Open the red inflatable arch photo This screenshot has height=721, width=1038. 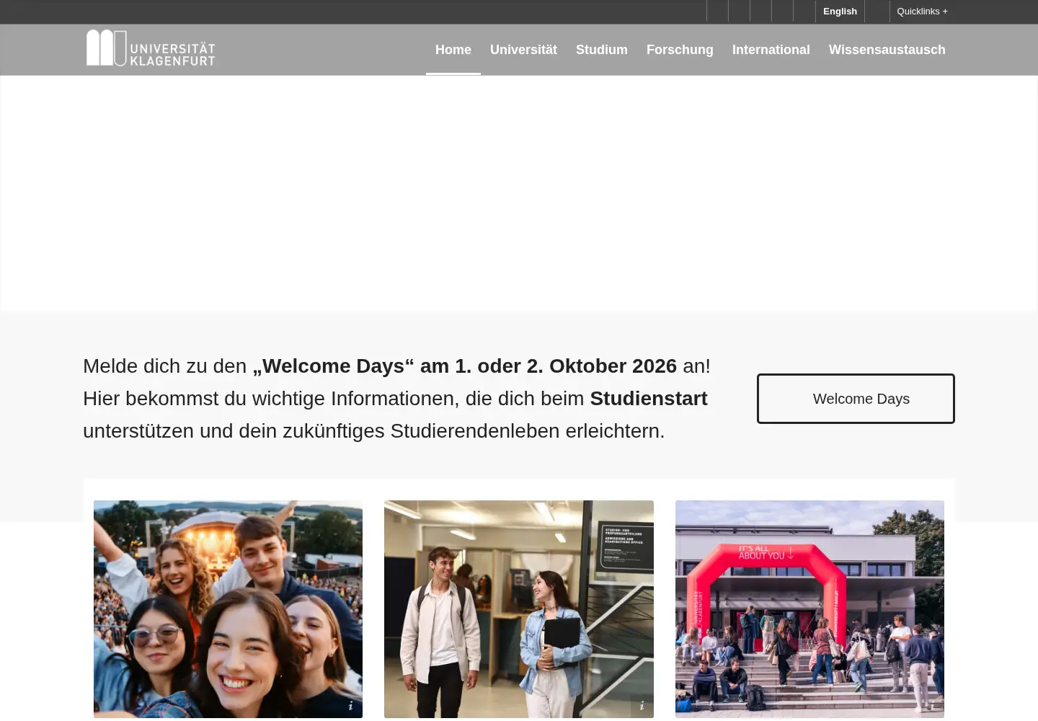(809, 609)
